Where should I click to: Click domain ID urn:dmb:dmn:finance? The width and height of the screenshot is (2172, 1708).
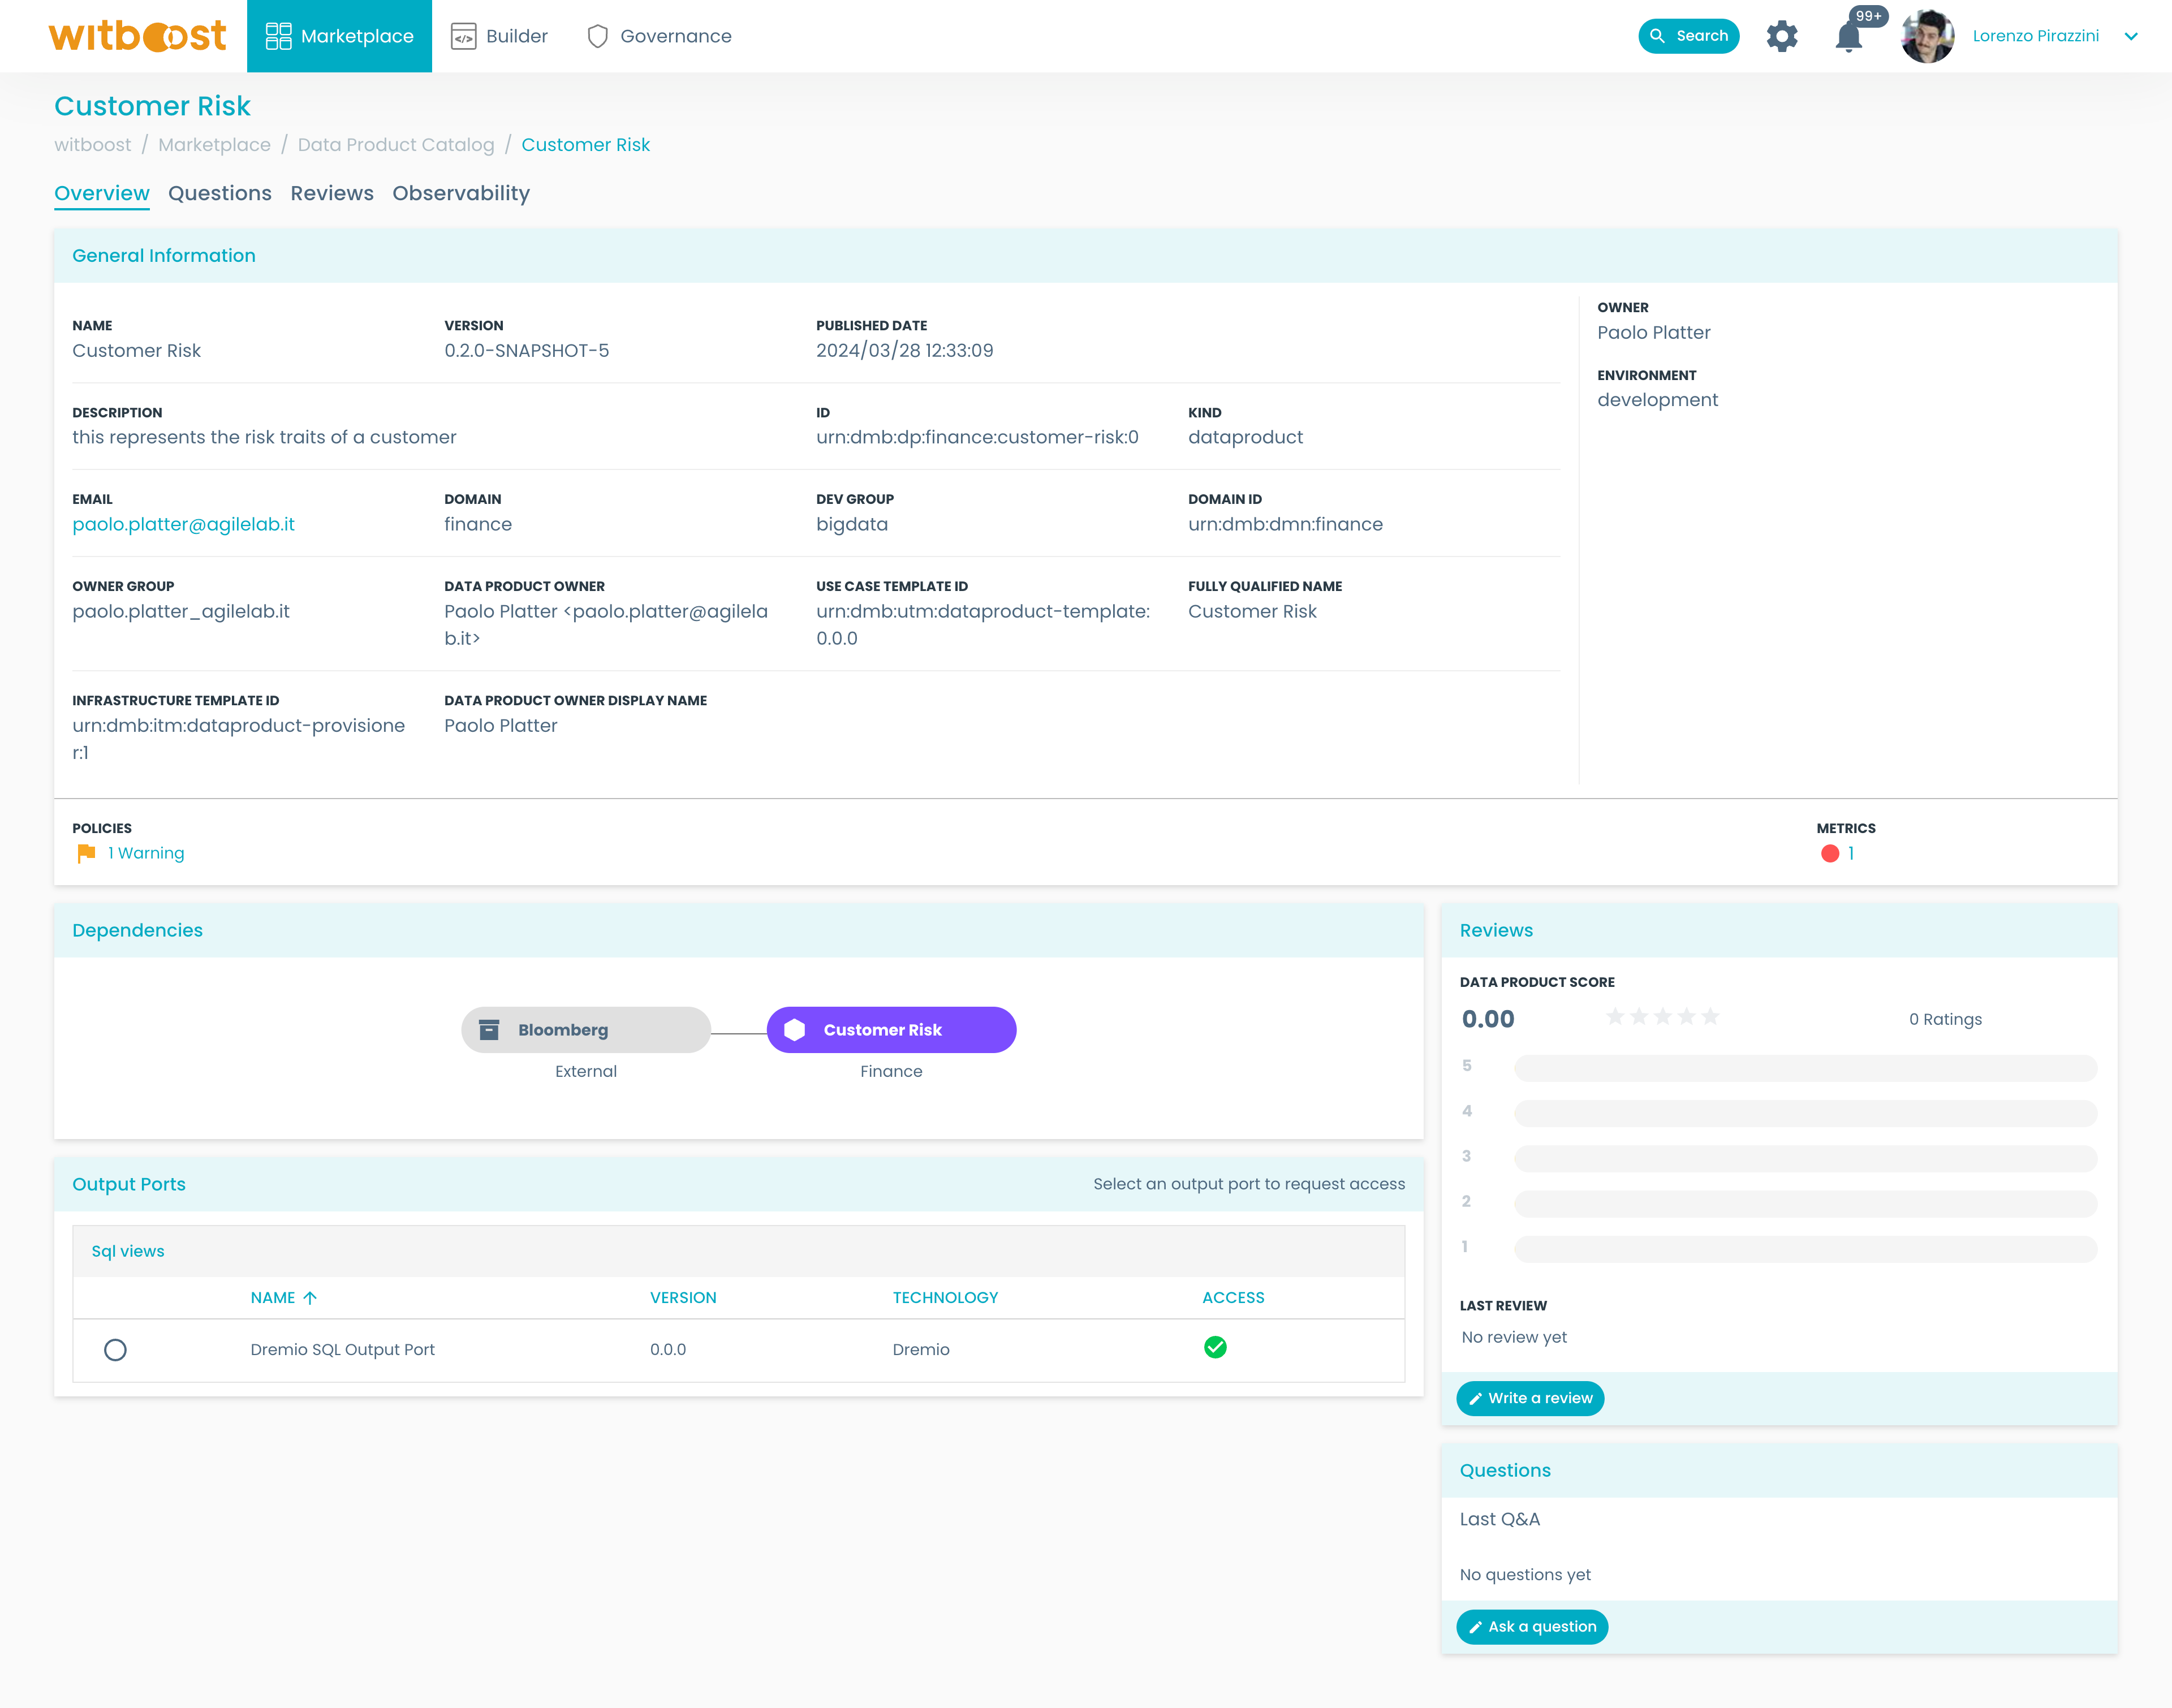(1285, 524)
